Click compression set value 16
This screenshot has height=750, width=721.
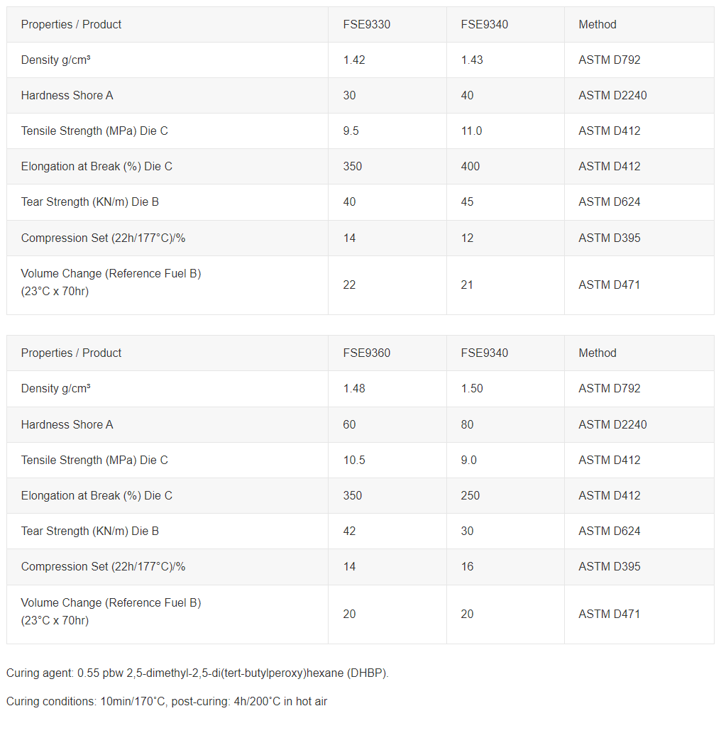tap(467, 567)
